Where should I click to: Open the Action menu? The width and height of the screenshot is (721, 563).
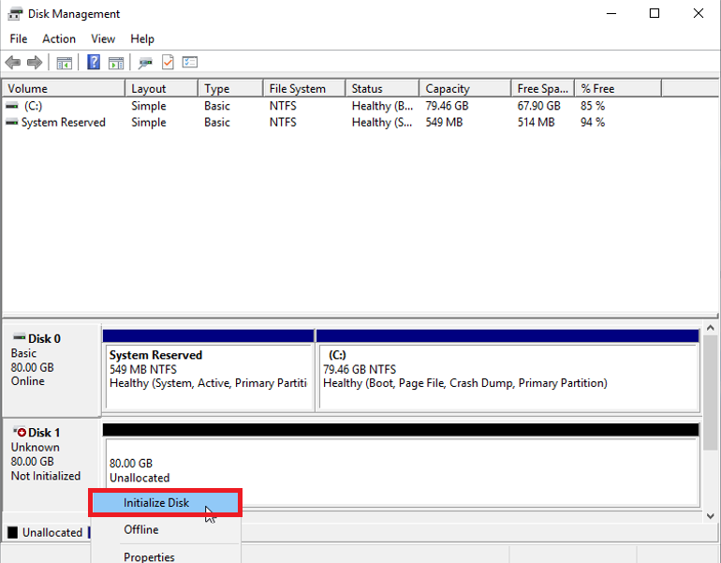point(59,38)
